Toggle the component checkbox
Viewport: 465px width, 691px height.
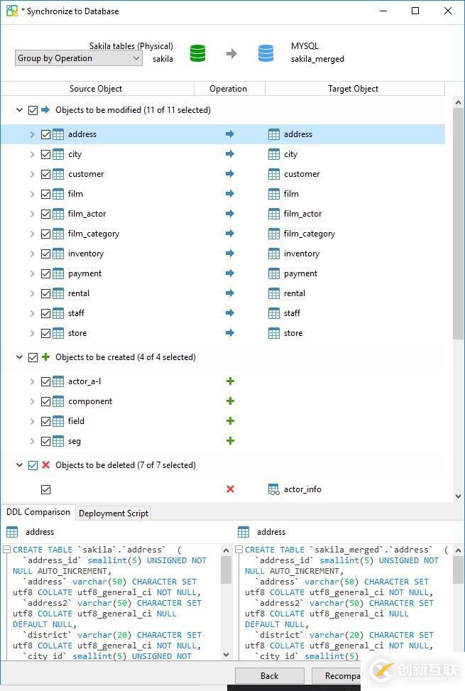pyautogui.click(x=46, y=401)
